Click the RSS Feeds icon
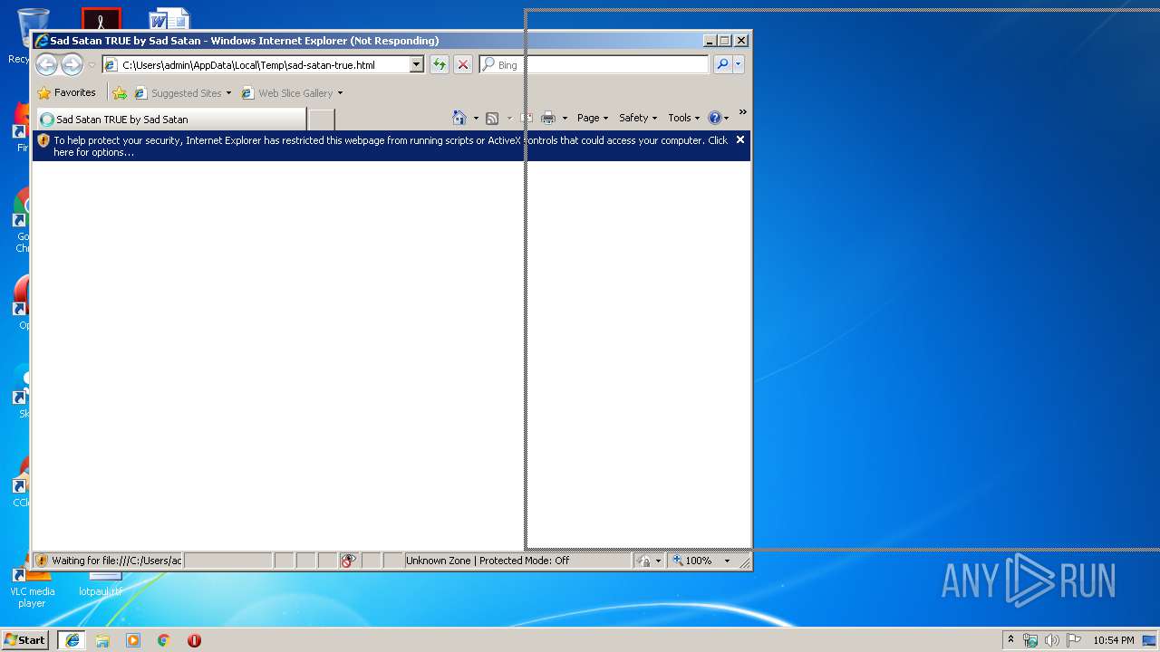The image size is (1160, 652). point(492,118)
